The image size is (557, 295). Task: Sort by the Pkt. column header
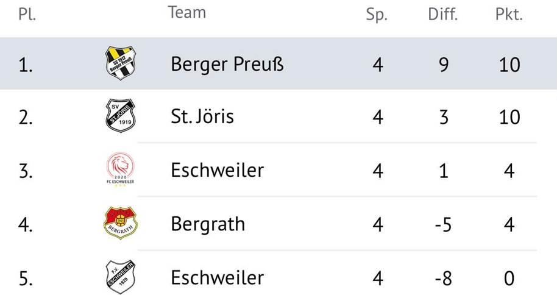pos(509,14)
